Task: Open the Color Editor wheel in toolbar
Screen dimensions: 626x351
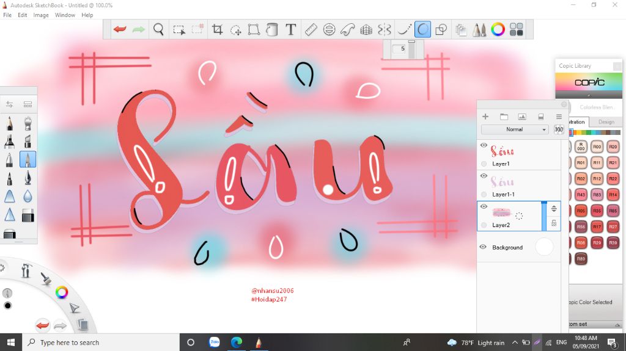Action: coord(498,29)
